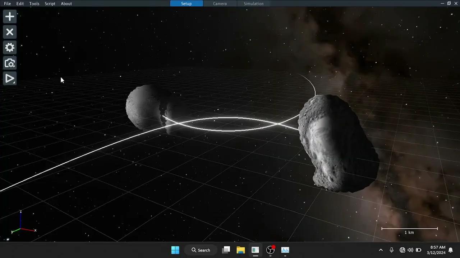460x258 pixels.
Task: Add a new object with the plus icon
Action: click(x=9, y=16)
